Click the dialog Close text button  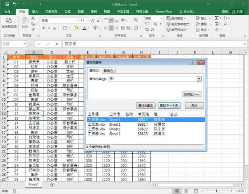point(194,106)
